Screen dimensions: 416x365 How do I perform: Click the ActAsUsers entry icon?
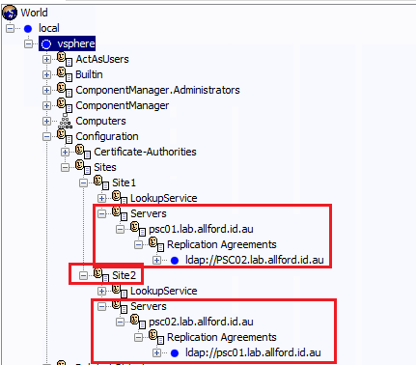click(65, 59)
